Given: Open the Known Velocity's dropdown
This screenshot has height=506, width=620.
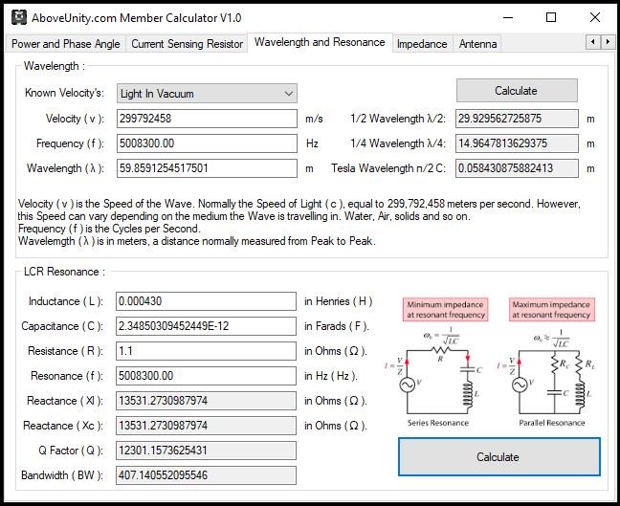Looking at the screenshot, I should 207,94.
